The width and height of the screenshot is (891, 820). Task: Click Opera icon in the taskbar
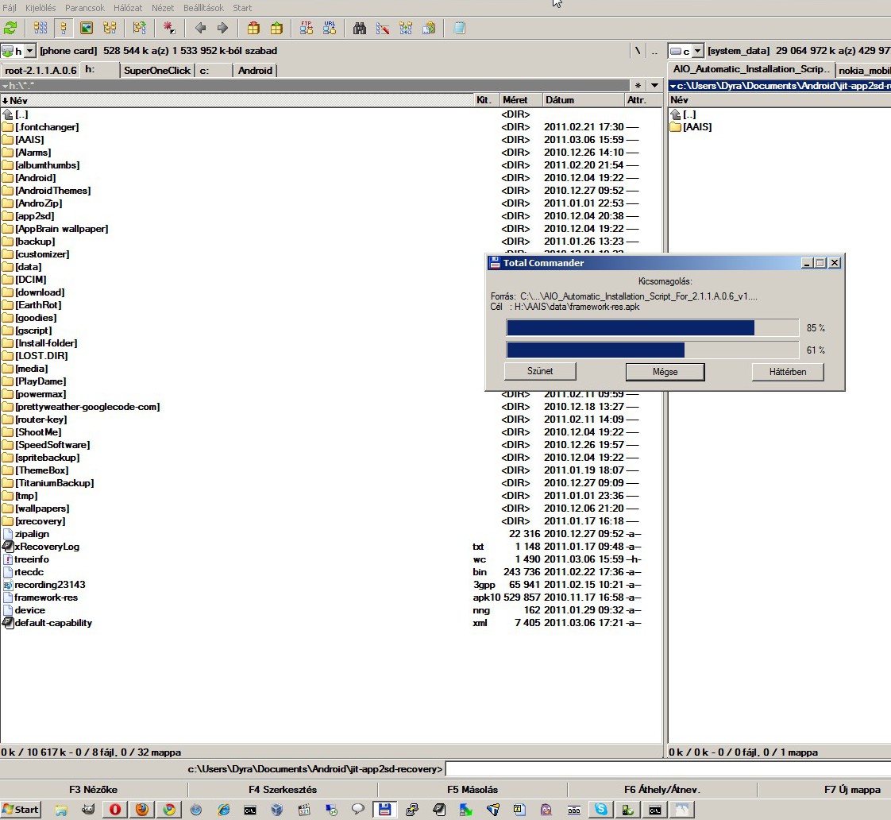point(115,809)
